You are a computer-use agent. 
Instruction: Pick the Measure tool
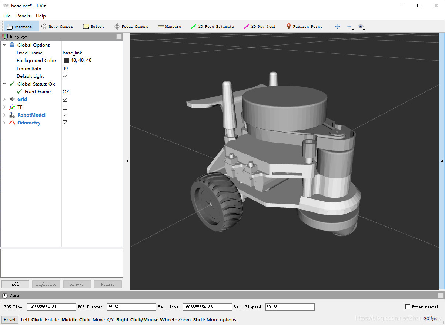click(170, 27)
